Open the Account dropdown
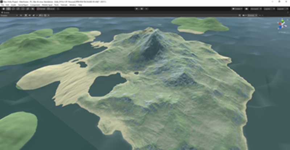This screenshot has width=290, height=150. 256,9
